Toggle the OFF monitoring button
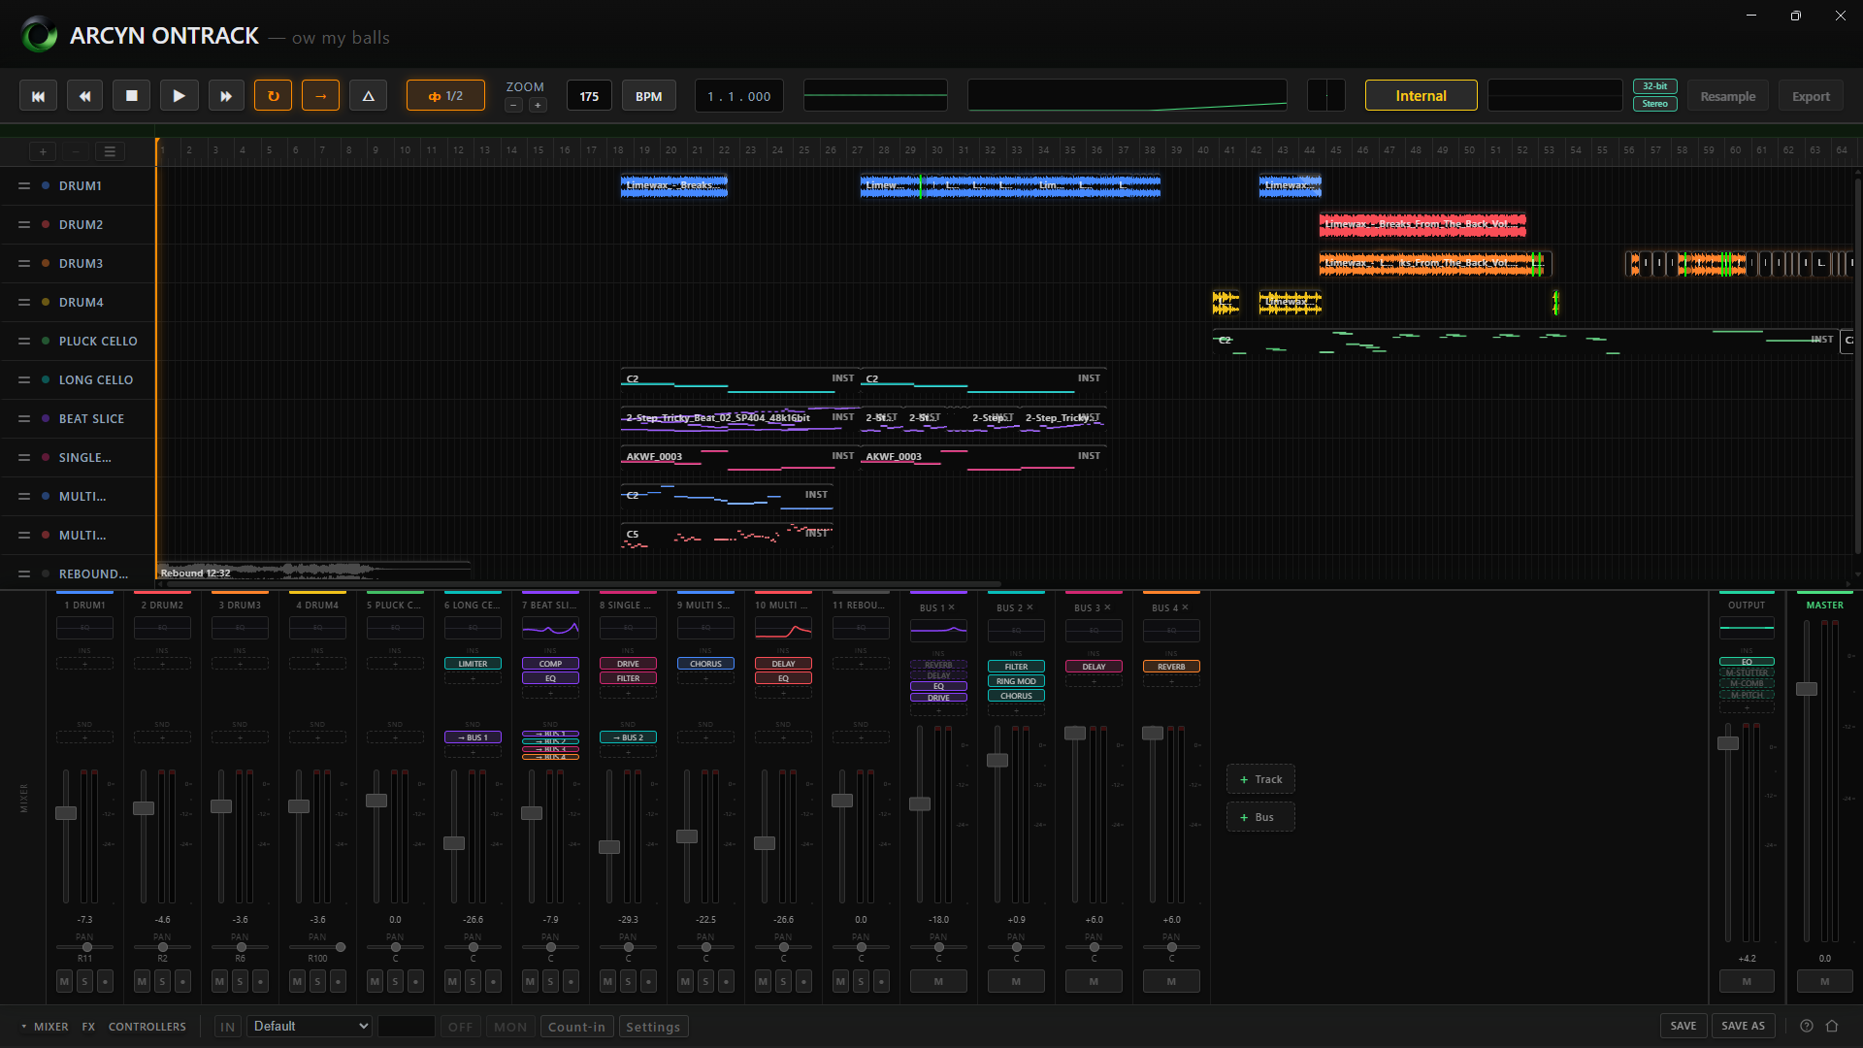The height and width of the screenshot is (1048, 1863). point(460,1027)
